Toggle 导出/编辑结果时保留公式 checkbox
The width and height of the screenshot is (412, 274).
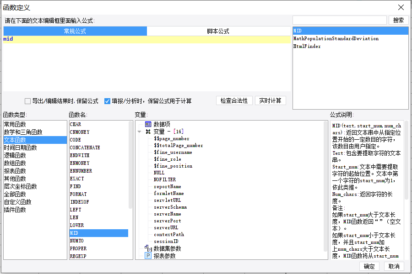click(27, 101)
